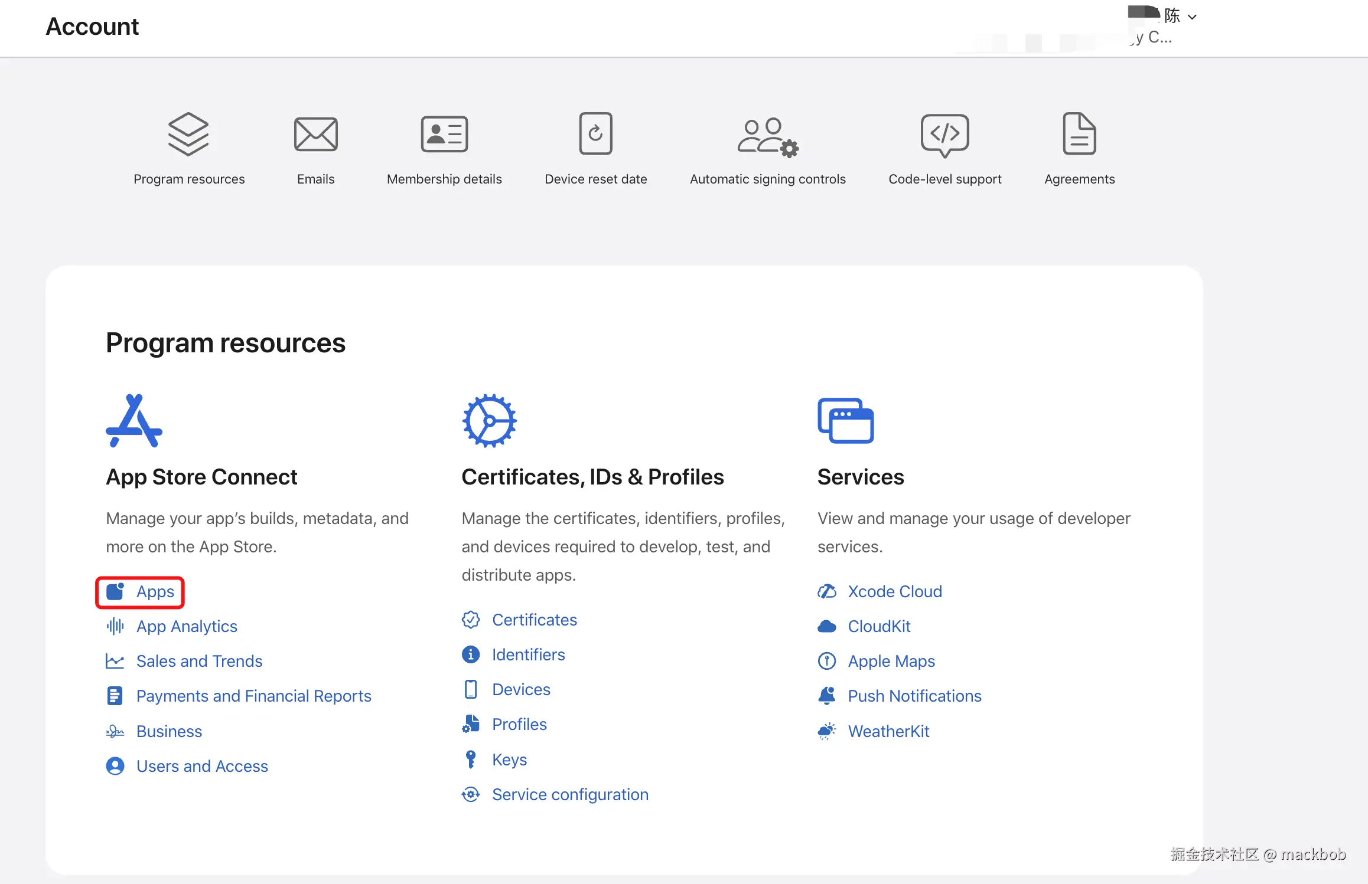Open the Program resources layers icon
This screenshot has width=1368, height=884.
[x=188, y=134]
